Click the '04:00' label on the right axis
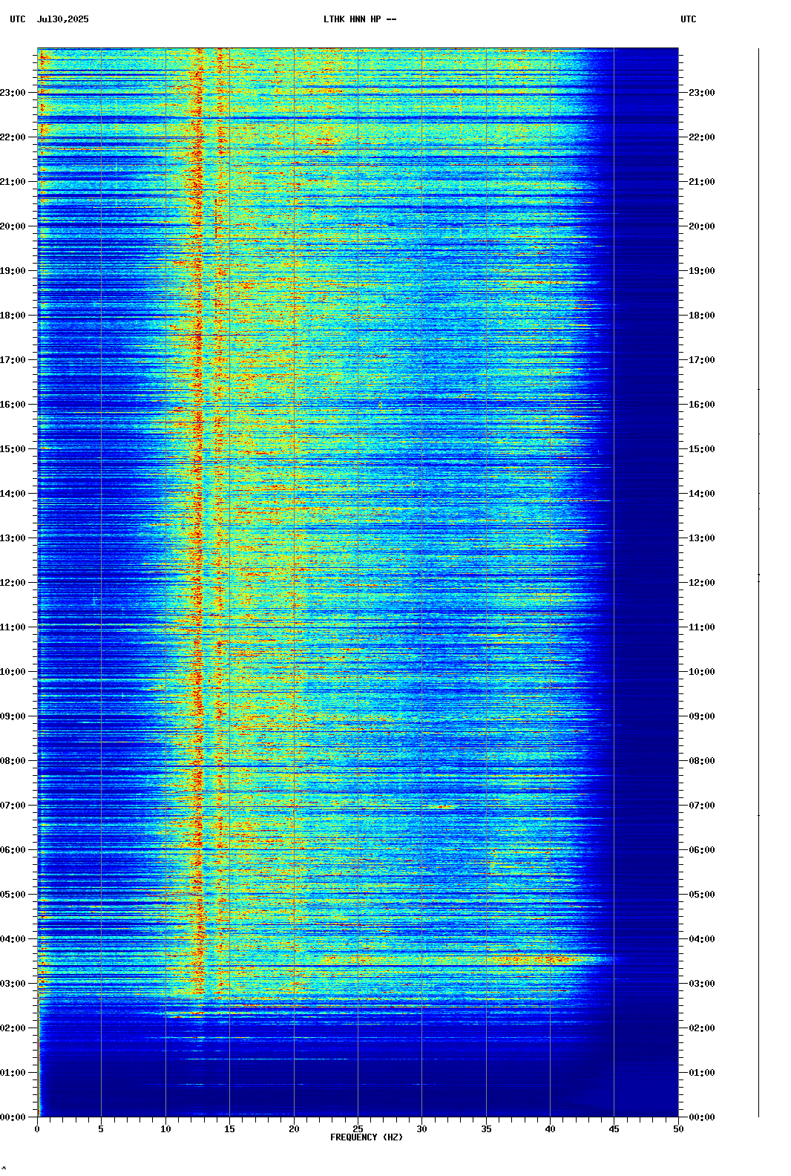Viewport: 791px width, 1176px height. pos(702,939)
